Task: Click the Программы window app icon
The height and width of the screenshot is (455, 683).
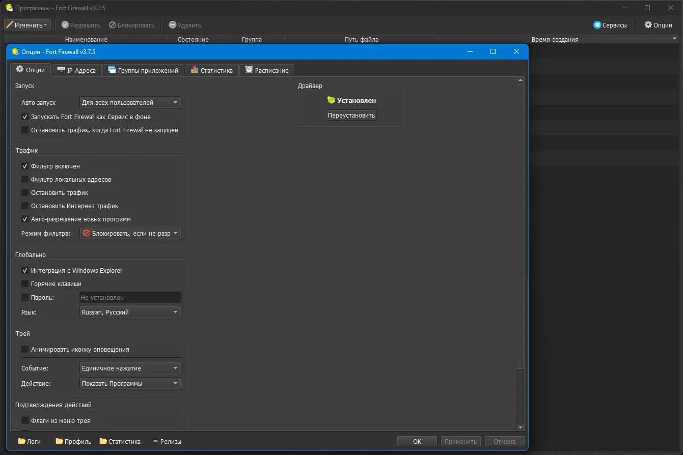Action: pyautogui.click(x=9, y=8)
